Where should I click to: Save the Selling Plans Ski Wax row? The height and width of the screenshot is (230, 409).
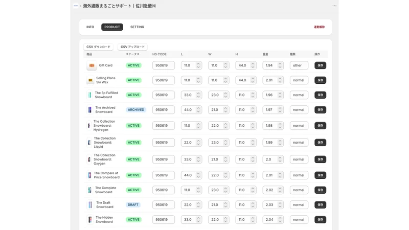[321, 80]
